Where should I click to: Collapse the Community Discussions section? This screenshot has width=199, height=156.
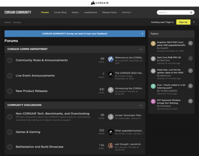tap(141, 105)
